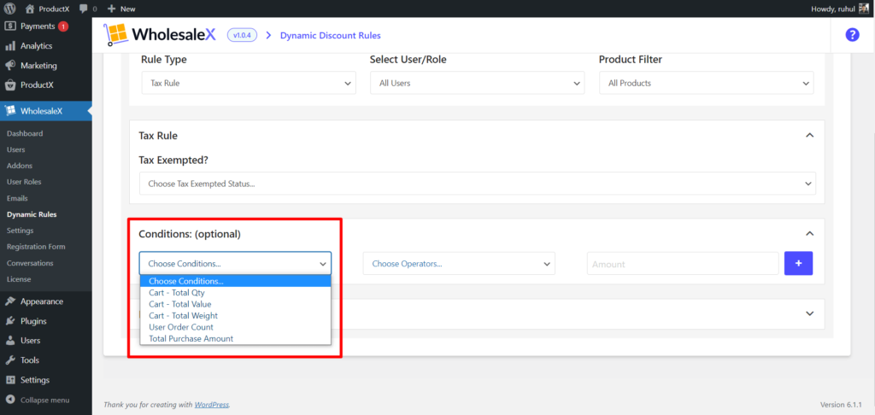Open the Product Filter dropdown
The width and height of the screenshot is (875, 415).
[707, 83]
